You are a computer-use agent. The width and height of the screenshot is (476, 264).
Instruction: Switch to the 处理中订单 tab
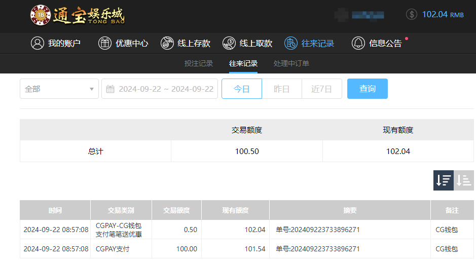tap(291, 63)
